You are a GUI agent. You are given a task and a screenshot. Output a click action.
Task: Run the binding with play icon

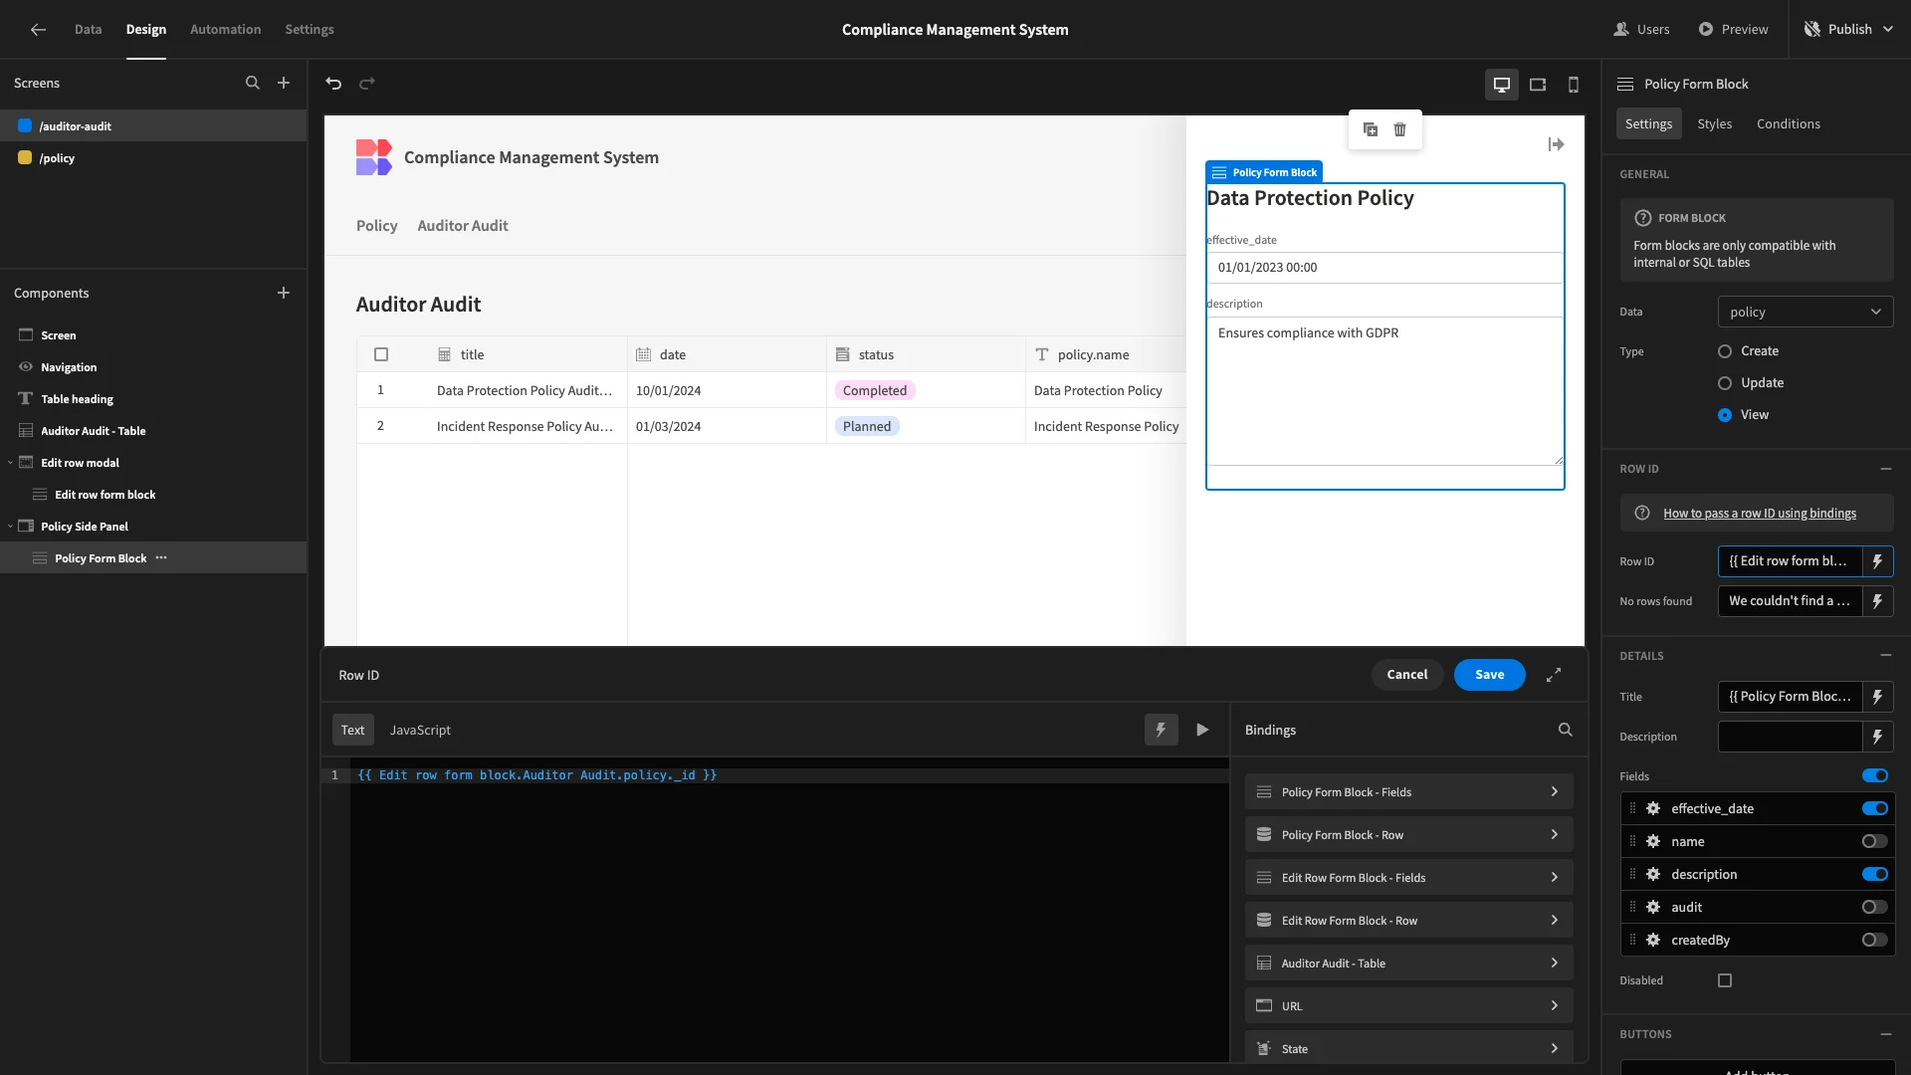pyautogui.click(x=1202, y=730)
